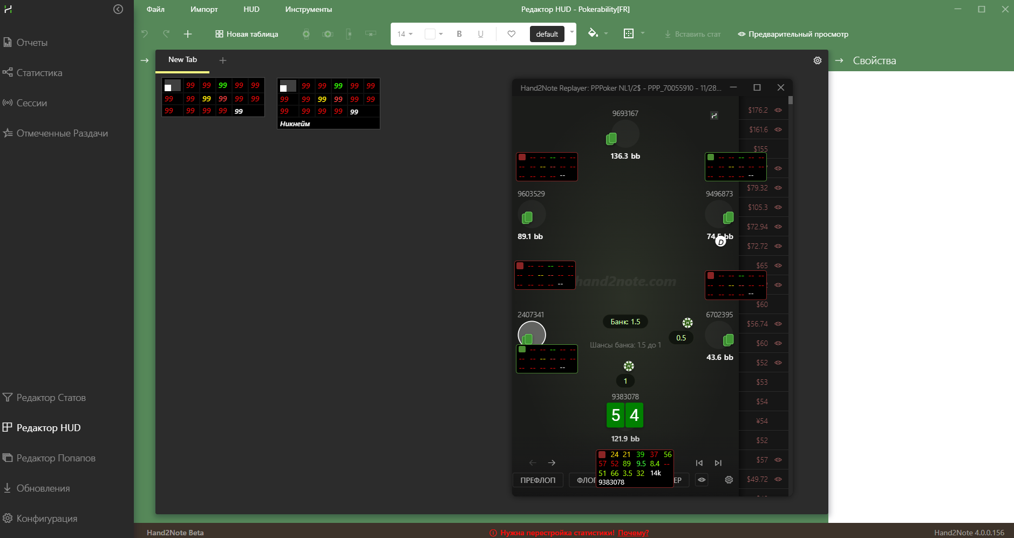Click the gear icon above the HUD canvas
This screenshot has height=538, width=1014.
pos(818,60)
